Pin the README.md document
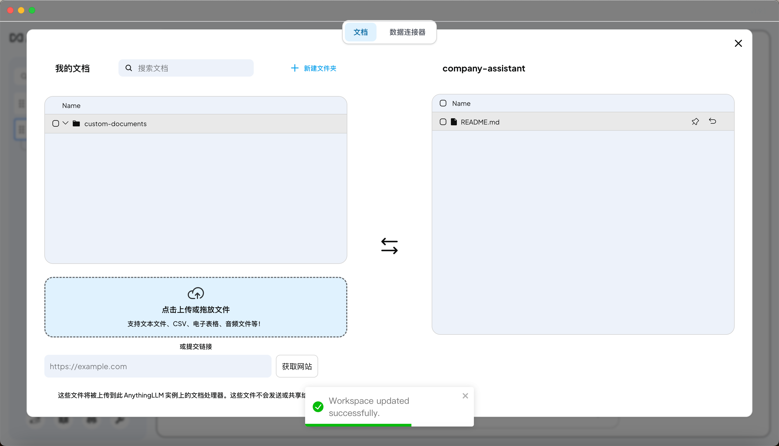Viewport: 779px width, 446px height. (695, 122)
